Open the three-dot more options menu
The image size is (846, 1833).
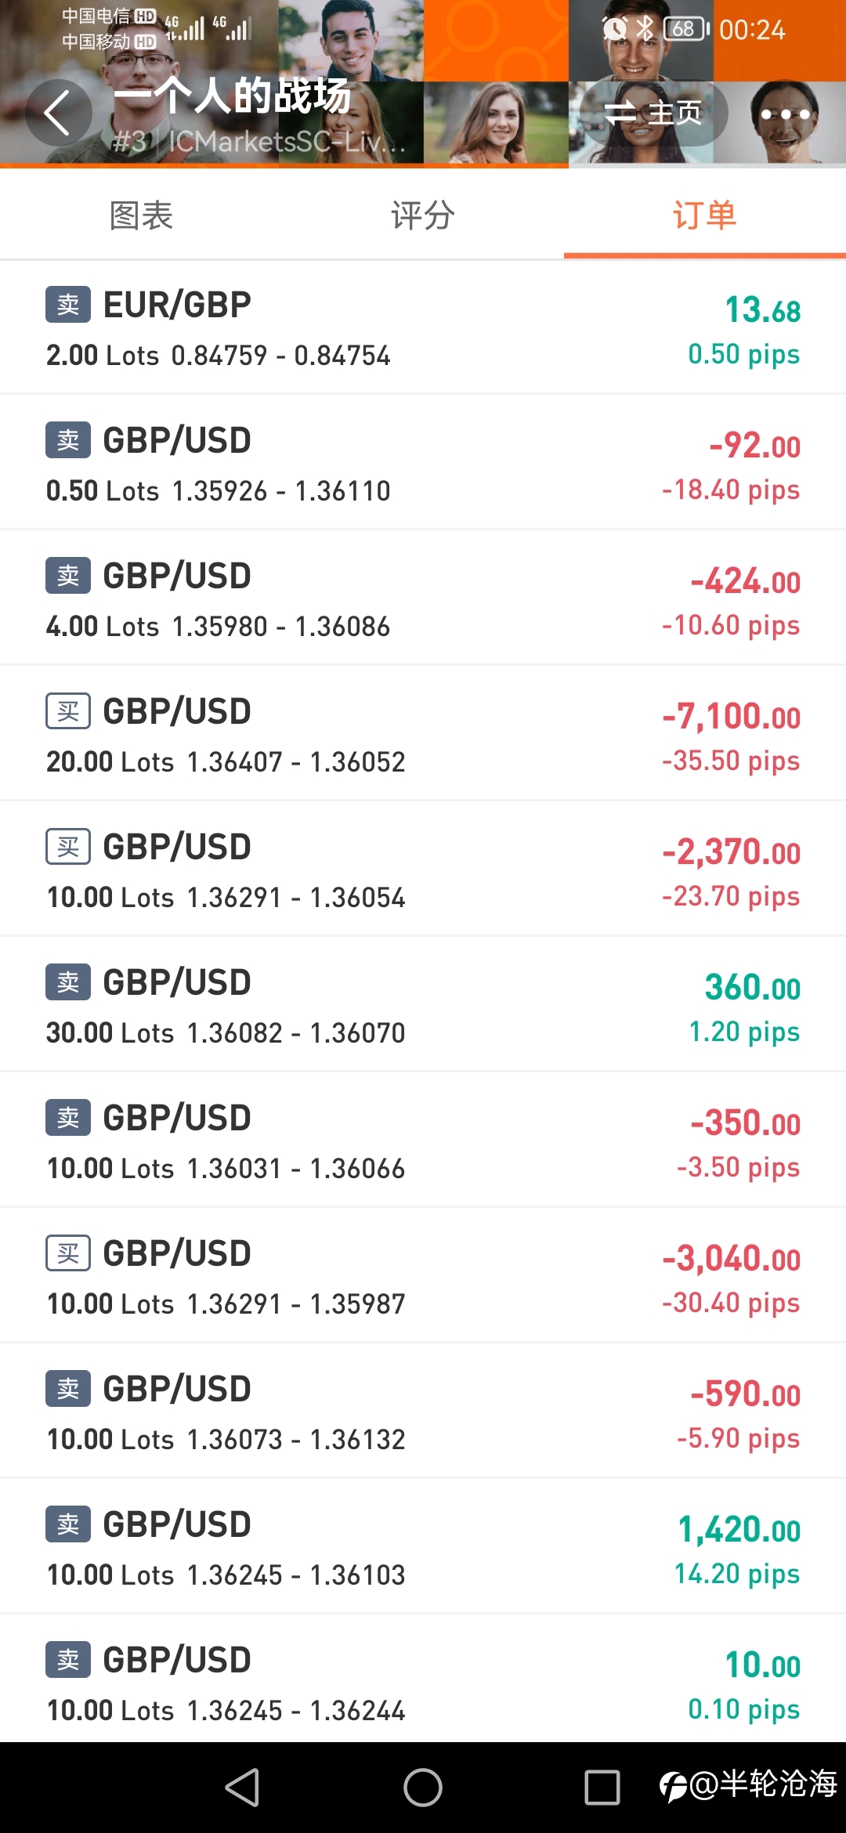click(785, 114)
